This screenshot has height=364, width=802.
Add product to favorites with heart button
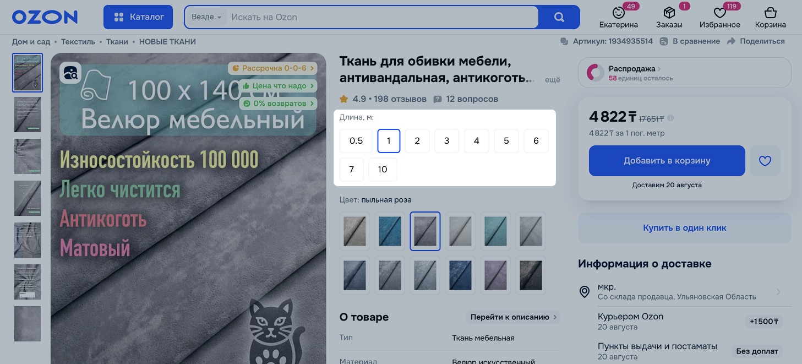tap(765, 161)
